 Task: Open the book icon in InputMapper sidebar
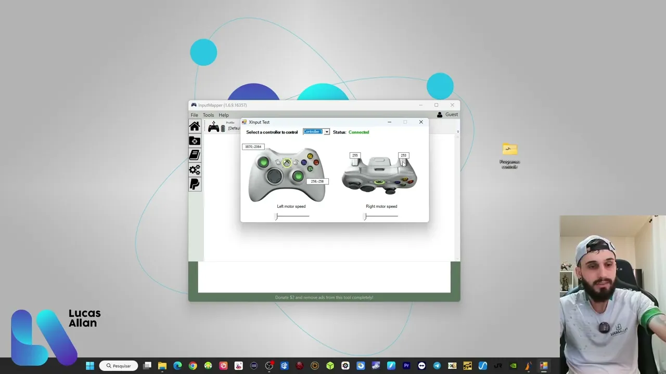click(195, 155)
